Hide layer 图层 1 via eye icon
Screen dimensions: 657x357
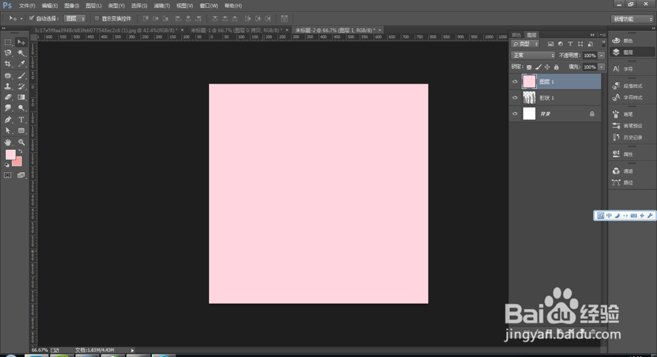[515, 82]
